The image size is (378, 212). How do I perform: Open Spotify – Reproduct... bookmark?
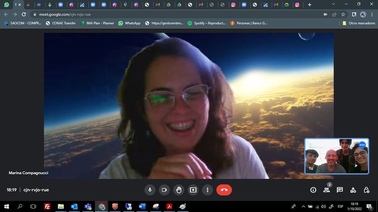207,23
